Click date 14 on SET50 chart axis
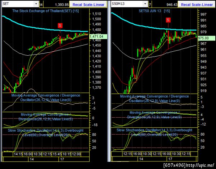This screenshot has height=169, width=216. [x=141, y=159]
